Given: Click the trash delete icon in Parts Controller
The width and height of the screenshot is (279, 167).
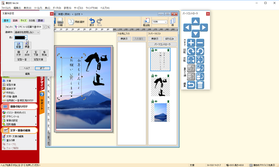Looking at the screenshot, I should pyautogui.click(x=200, y=84).
